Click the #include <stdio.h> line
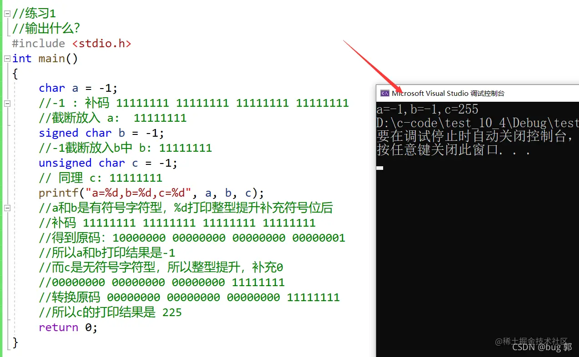This screenshot has height=357, width=579. pyautogui.click(x=72, y=44)
